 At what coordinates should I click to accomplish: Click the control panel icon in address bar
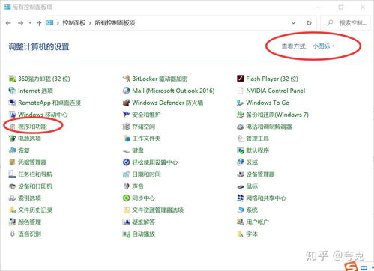click(x=50, y=23)
